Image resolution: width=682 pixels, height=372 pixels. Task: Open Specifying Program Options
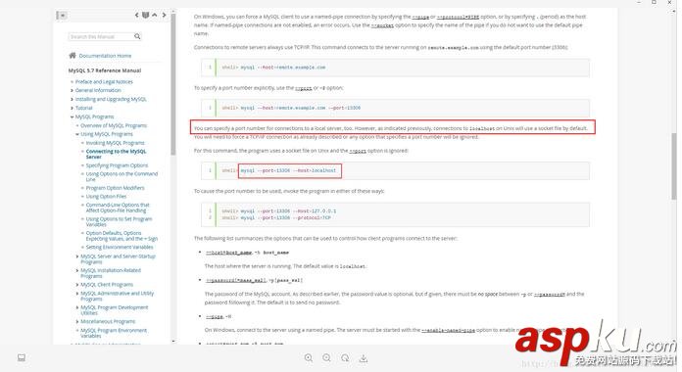coord(117,165)
